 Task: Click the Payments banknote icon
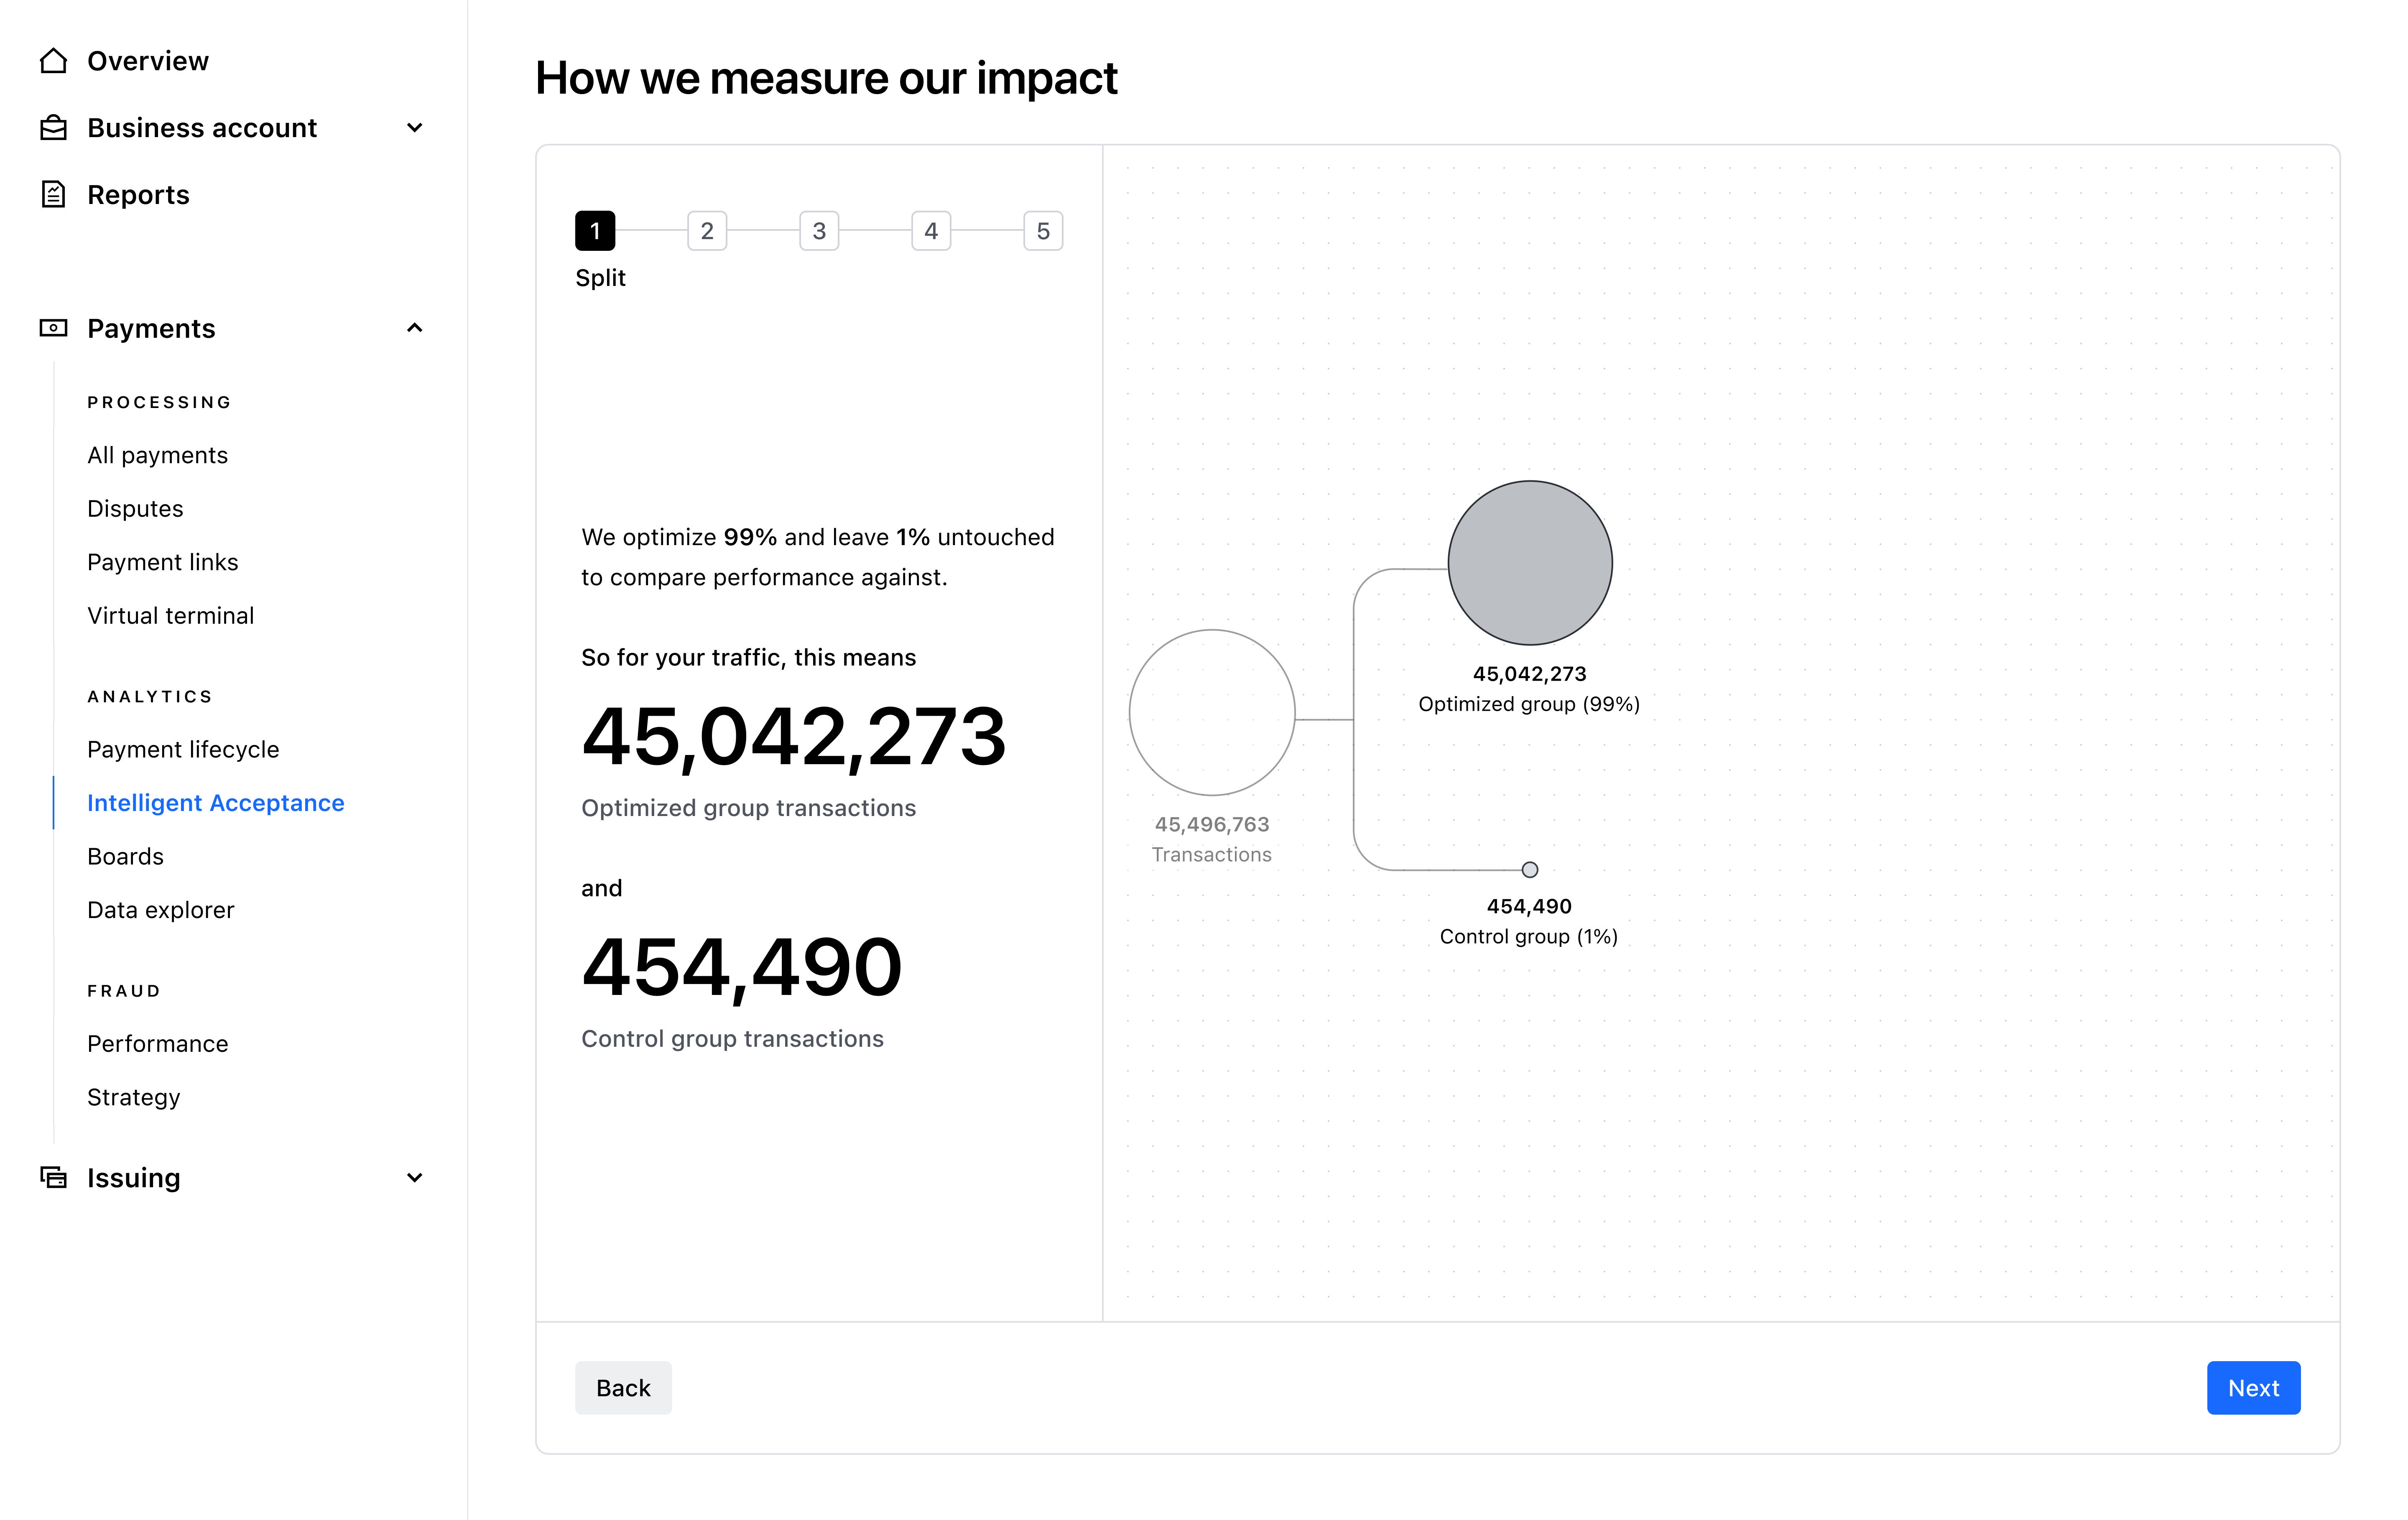[53, 328]
